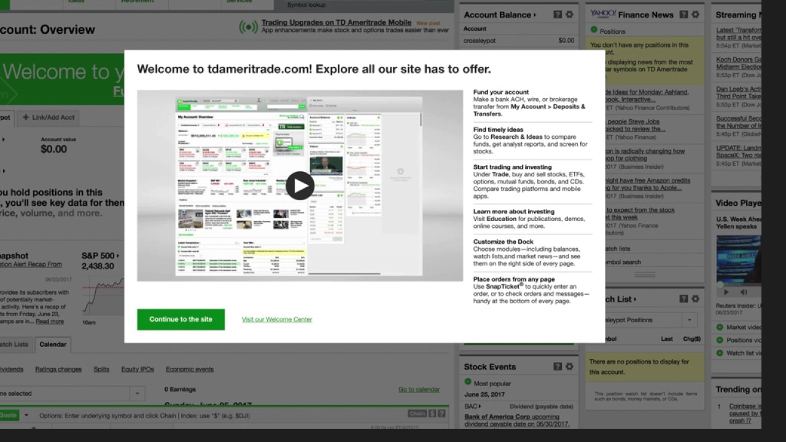786x442 pixels.
Task: Open Visit our Welcome Center link
Action: (277, 319)
